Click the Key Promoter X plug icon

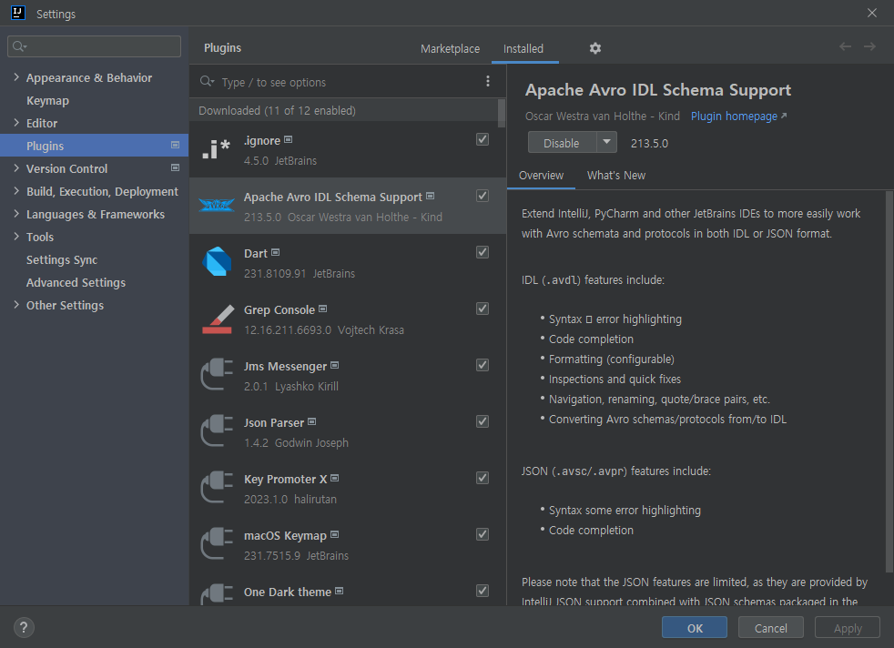(x=217, y=487)
